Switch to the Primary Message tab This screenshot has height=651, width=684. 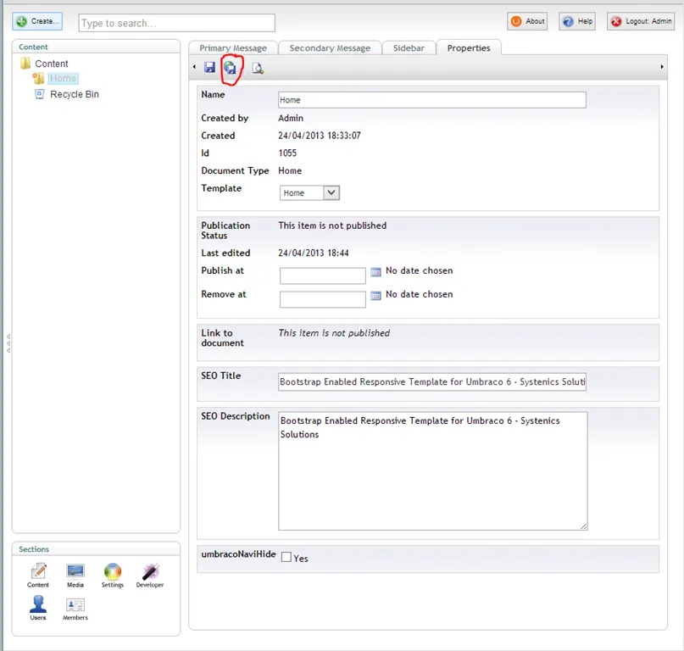(233, 48)
